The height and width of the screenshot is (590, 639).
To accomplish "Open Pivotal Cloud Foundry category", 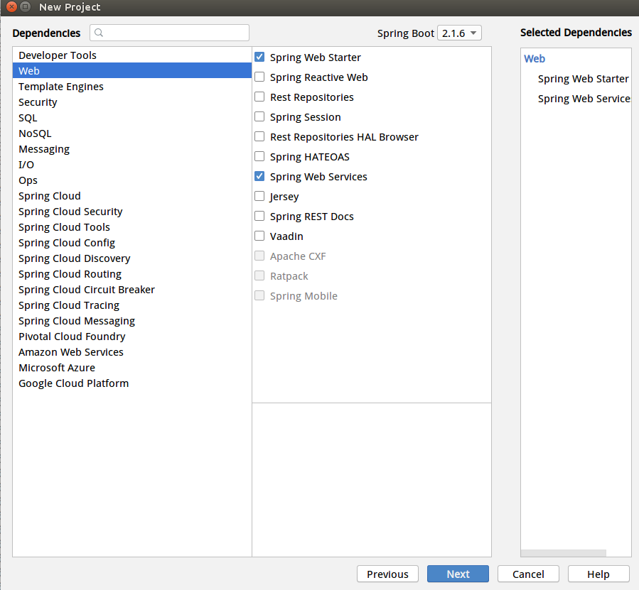I will [x=132, y=337].
